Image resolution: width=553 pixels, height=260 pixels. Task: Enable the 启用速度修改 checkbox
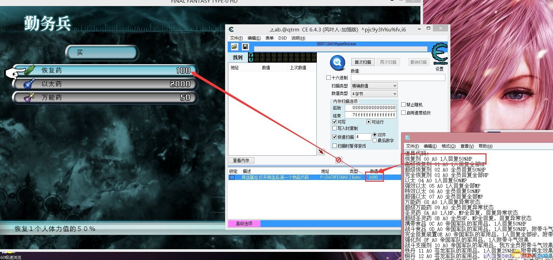(x=403, y=113)
